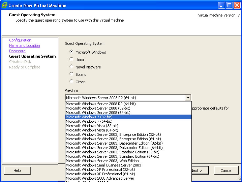Select Windows XP Professional (64-bit)
The height and width of the screenshot is (182, 242).
pos(128,174)
